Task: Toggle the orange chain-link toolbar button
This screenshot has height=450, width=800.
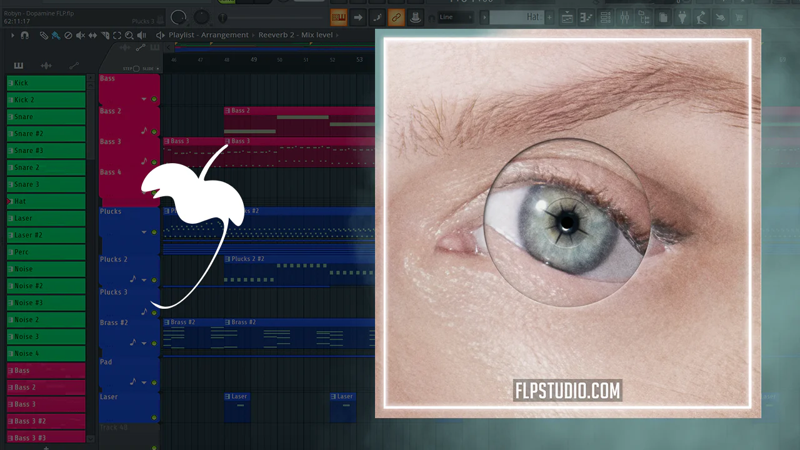Action: (x=396, y=17)
